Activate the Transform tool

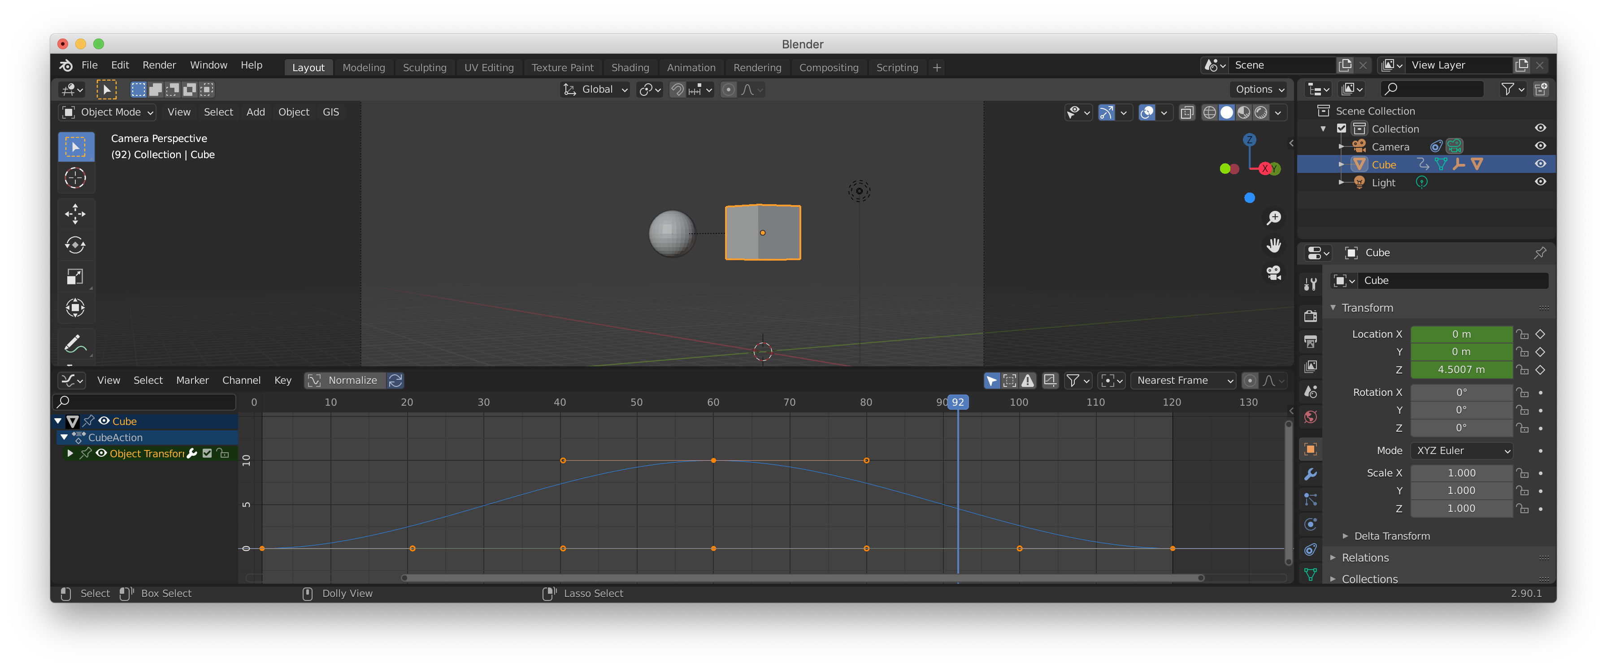pos(75,307)
